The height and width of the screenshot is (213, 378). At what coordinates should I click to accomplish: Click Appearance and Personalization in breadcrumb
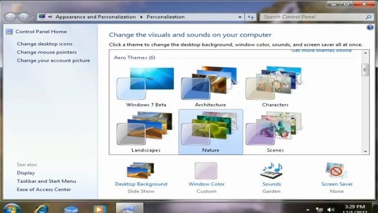point(96,17)
